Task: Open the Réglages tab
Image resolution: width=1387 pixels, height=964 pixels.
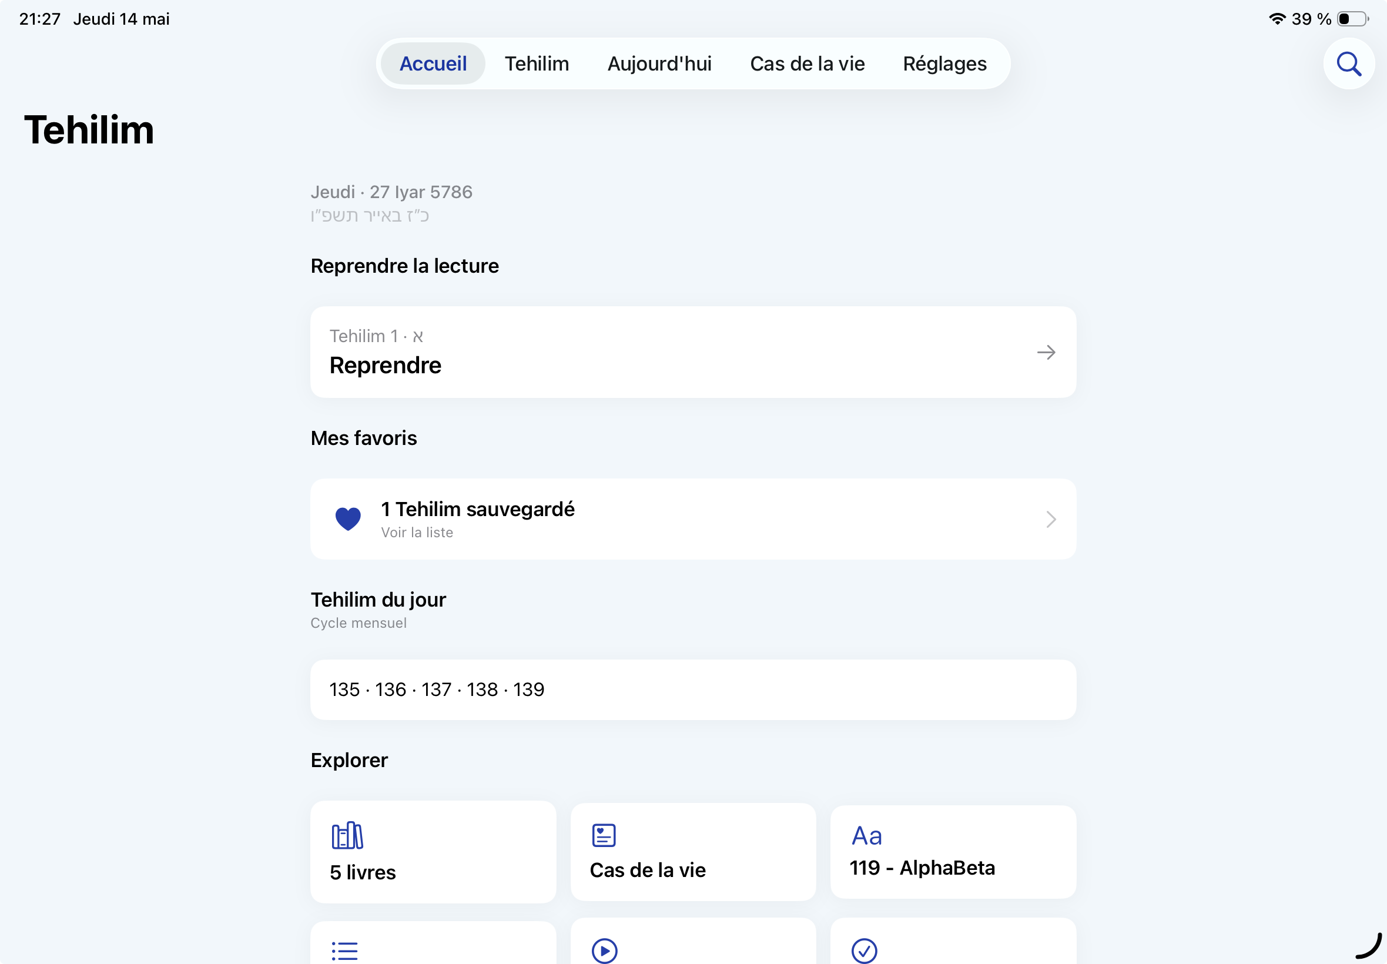Action: tap(944, 63)
